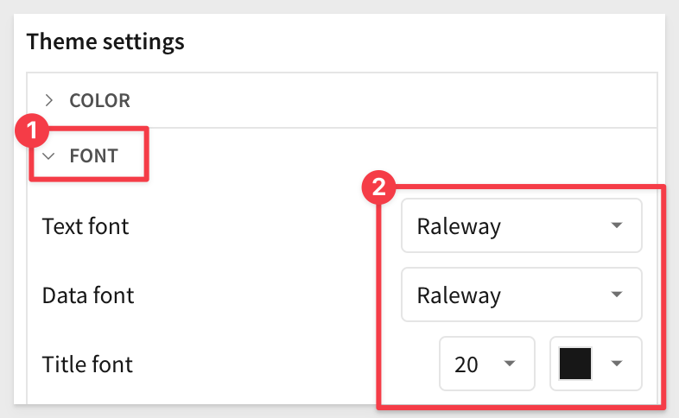The width and height of the screenshot is (679, 418).
Task: Select the Text font label
Action: (x=86, y=226)
